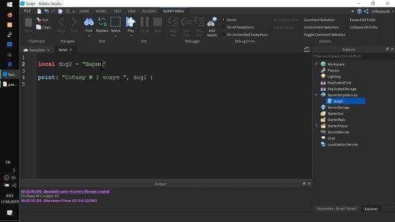Select the Workspace item in Explorer
The width and height of the screenshot is (395, 222).
click(x=336, y=64)
